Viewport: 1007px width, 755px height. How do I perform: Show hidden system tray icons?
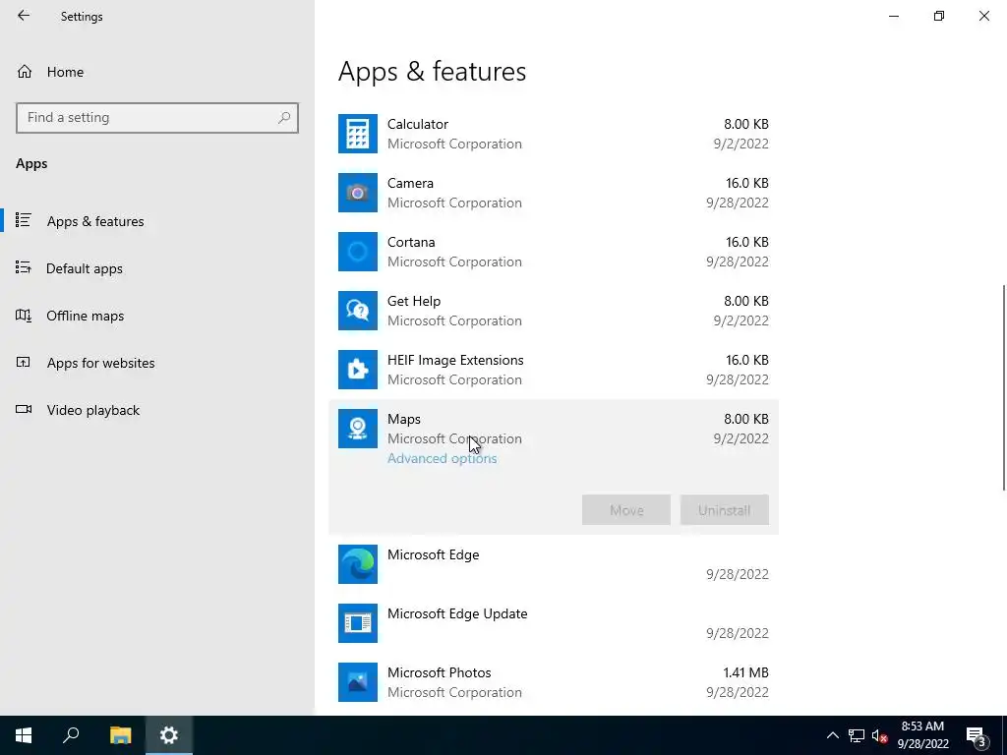(x=832, y=735)
